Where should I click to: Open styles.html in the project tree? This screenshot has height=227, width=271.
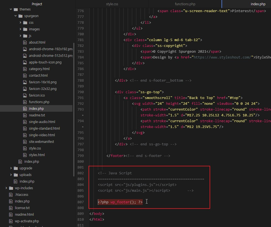(37, 155)
